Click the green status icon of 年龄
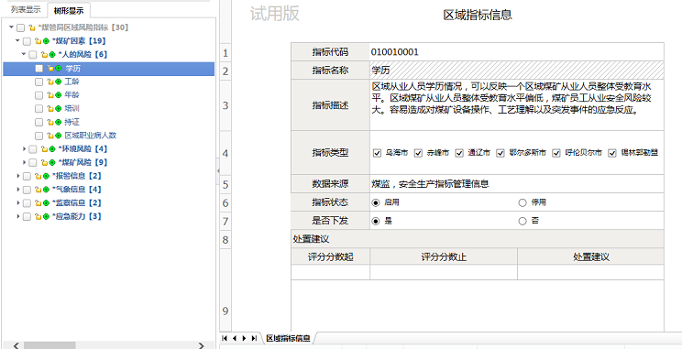 (x=59, y=95)
